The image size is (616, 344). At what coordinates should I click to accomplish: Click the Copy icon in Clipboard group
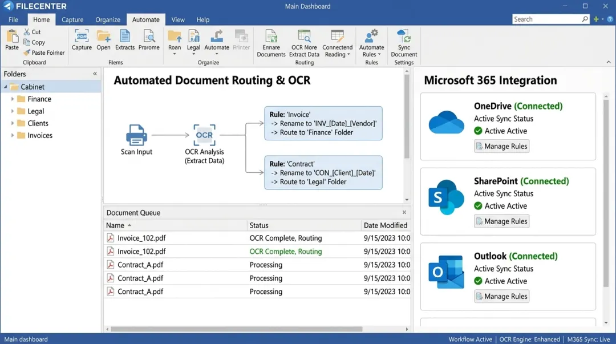(27, 42)
